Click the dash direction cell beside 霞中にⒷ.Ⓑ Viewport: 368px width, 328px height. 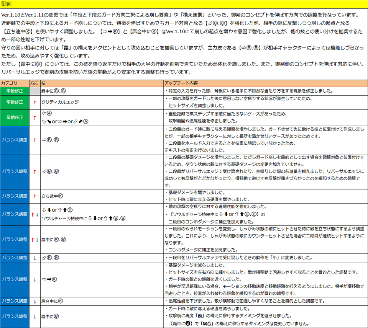[x=34, y=91]
